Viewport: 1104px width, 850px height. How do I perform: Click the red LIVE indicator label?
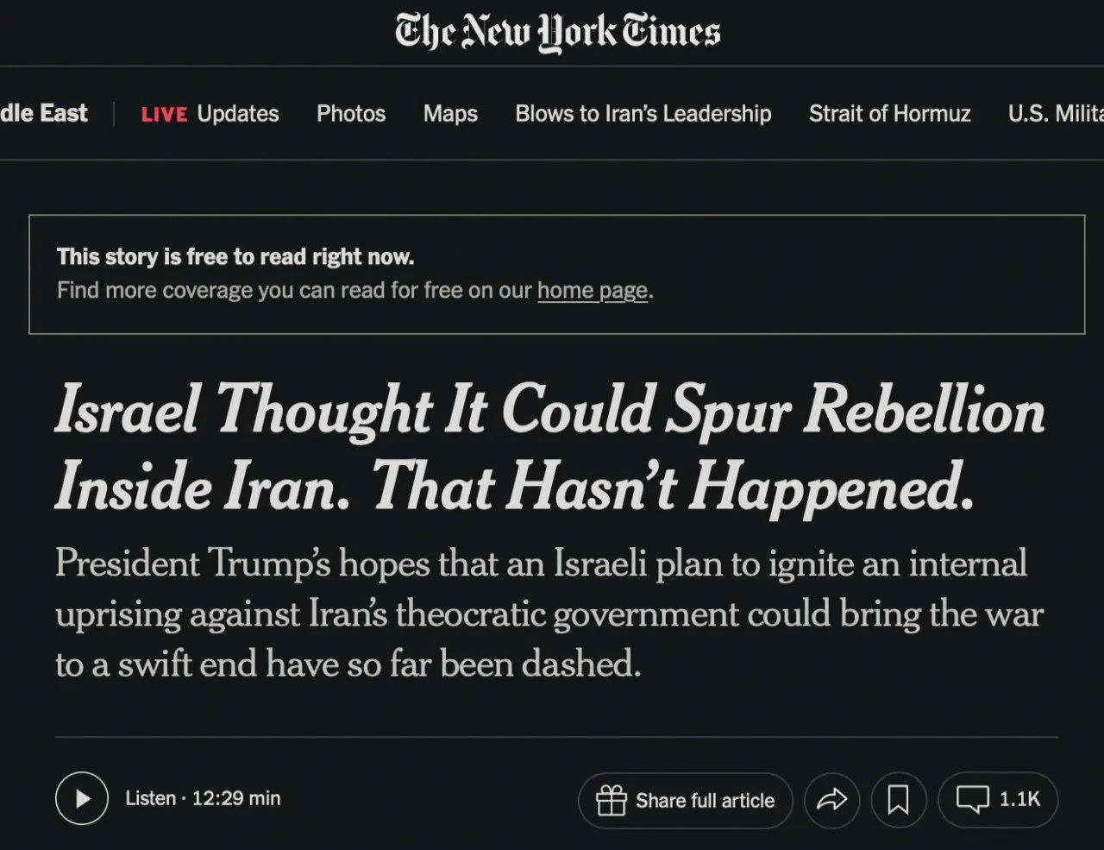click(164, 115)
